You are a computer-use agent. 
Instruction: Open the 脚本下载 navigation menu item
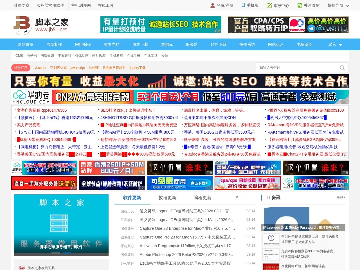(x=140, y=44)
